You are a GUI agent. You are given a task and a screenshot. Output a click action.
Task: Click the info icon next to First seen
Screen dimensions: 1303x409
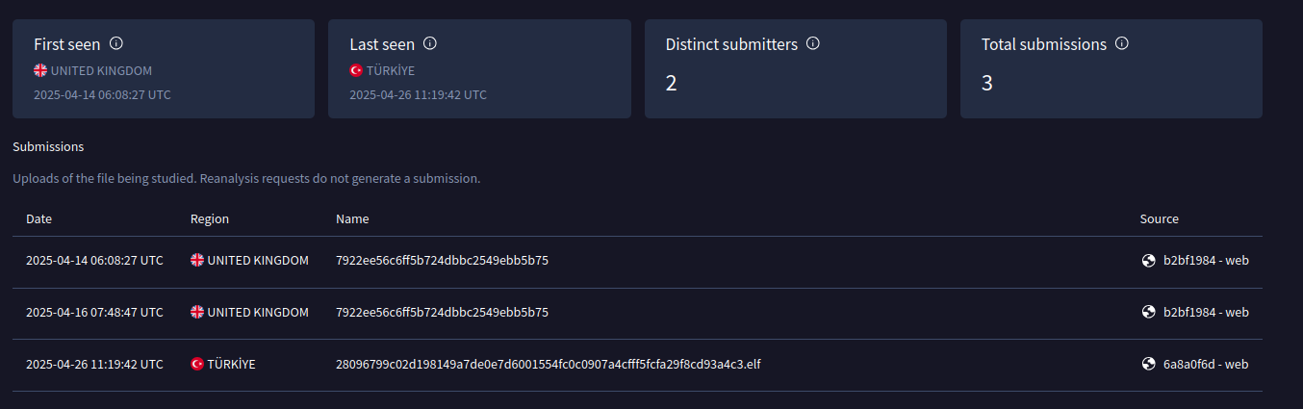[x=116, y=43]
